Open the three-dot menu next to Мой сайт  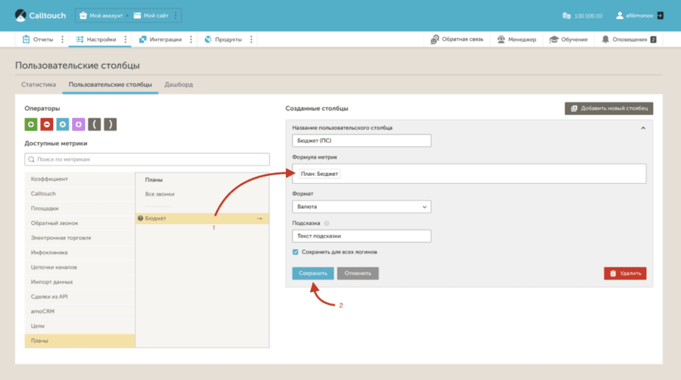click(176, 16)
